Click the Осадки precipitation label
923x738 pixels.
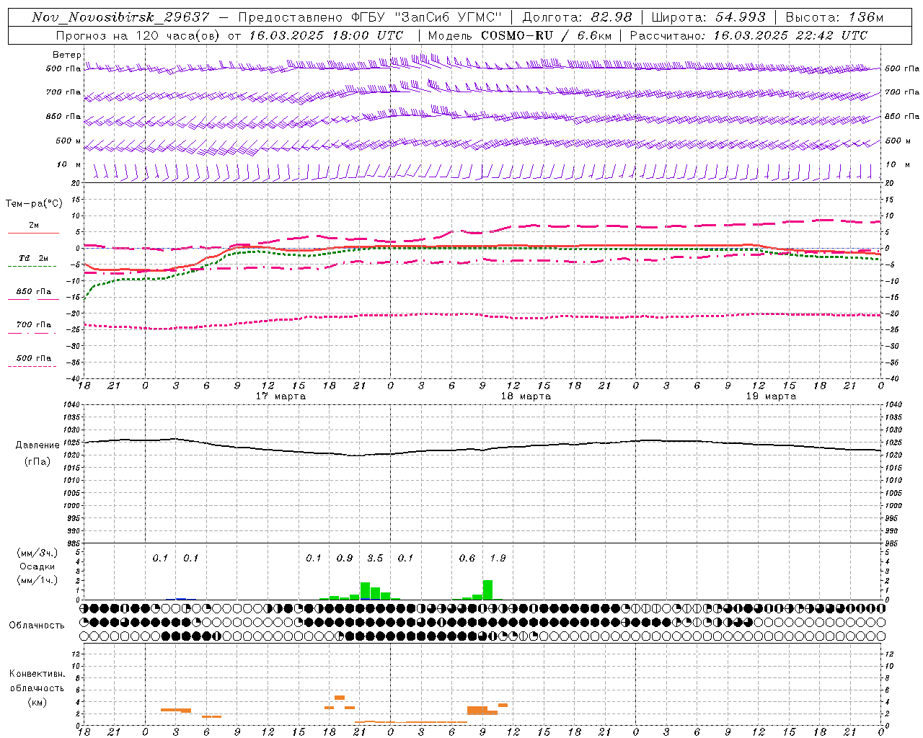(x=37, y=566)
